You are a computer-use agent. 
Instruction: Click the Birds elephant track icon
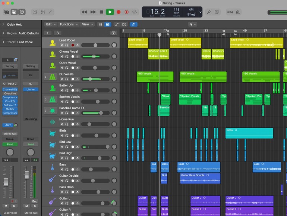click(x=53, y=133)
